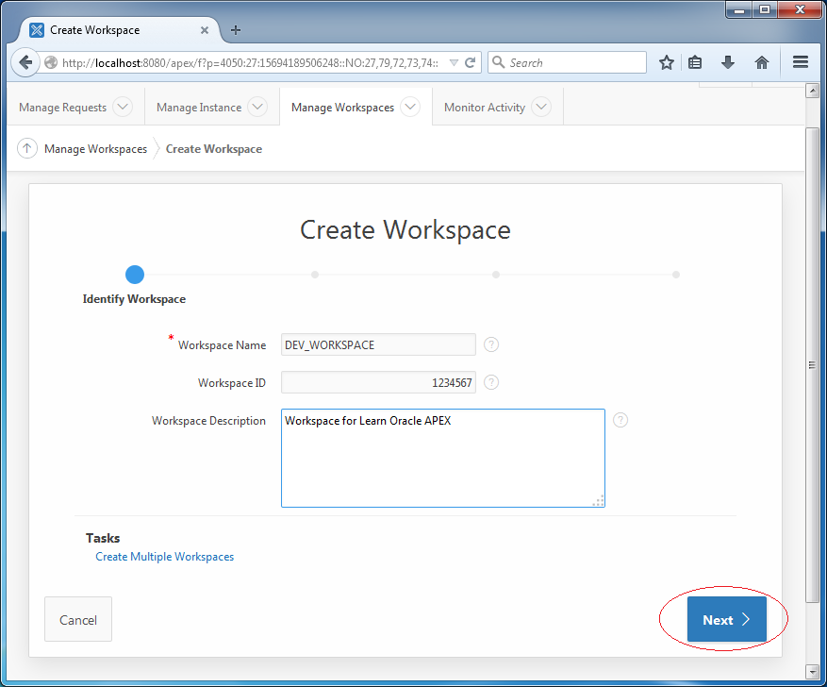
Task: Go to the browser home page icon
Action: point(762,63)
